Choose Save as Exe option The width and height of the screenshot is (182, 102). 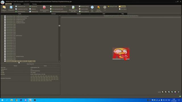(21, 9)
